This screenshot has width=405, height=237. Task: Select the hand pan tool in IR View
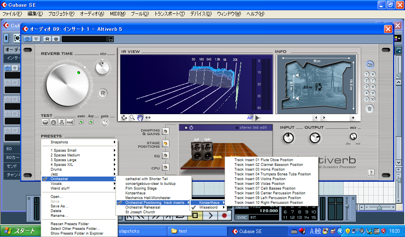click(x=140, y=117)
